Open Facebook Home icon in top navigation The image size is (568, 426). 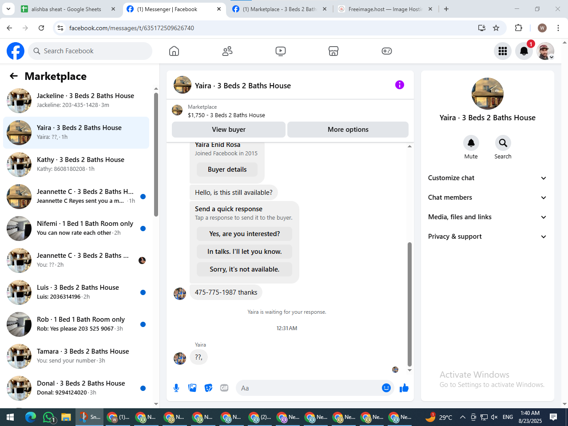[174, 51]
